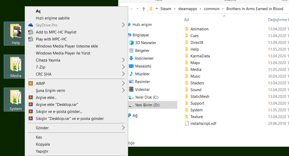This screenshot has height=156, width=289.
Task: Select the Media folder icon on desktop
Action: (x=16, y=66)
